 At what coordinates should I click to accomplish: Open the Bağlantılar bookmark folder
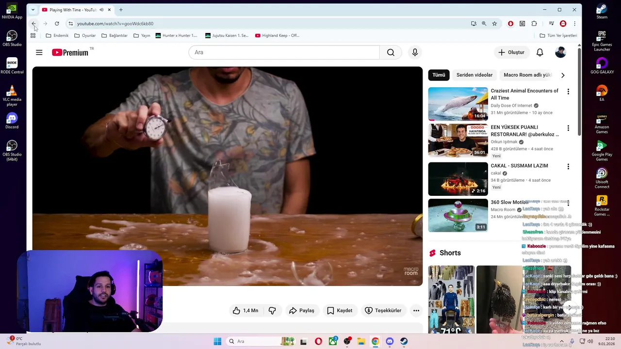tap(114, 35)
